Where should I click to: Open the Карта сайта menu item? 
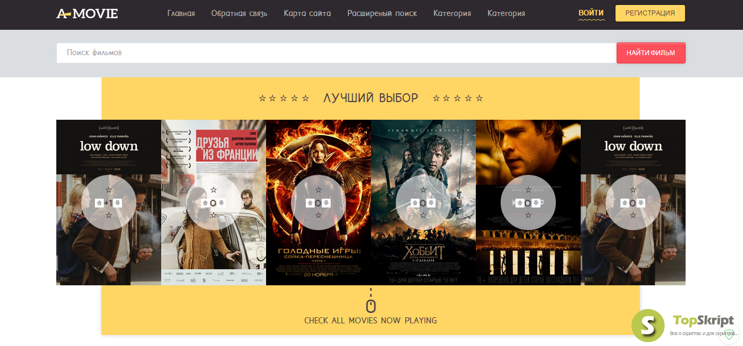[307, 13]
